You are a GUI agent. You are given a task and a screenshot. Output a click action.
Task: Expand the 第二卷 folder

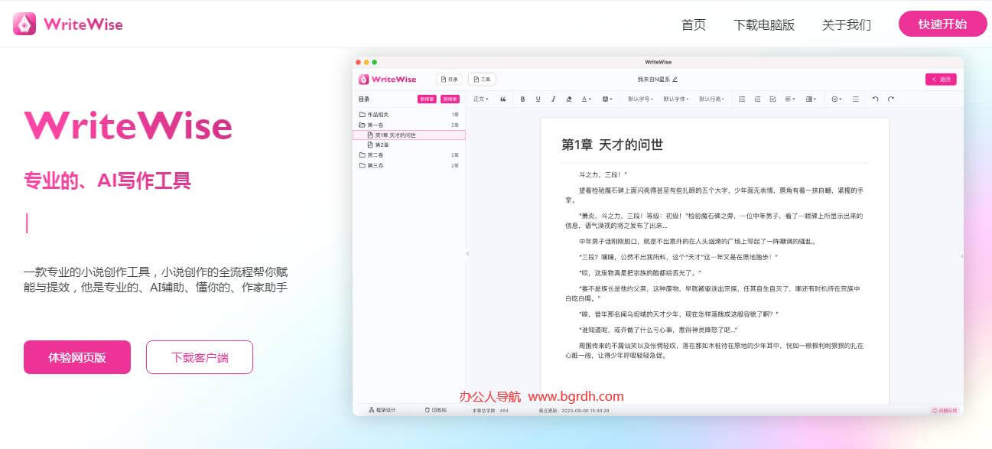tap(409, 155)
